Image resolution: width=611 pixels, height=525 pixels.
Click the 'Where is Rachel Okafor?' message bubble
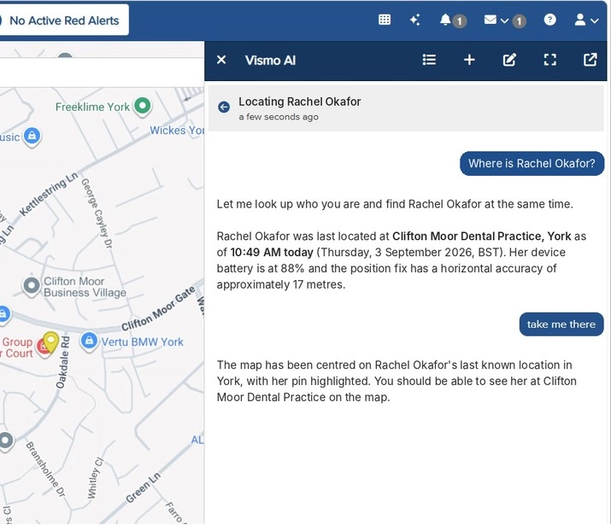532,163
